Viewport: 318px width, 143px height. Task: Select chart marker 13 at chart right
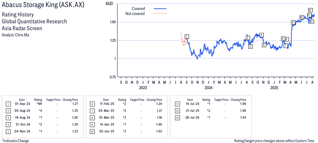[x=312, y=21]
